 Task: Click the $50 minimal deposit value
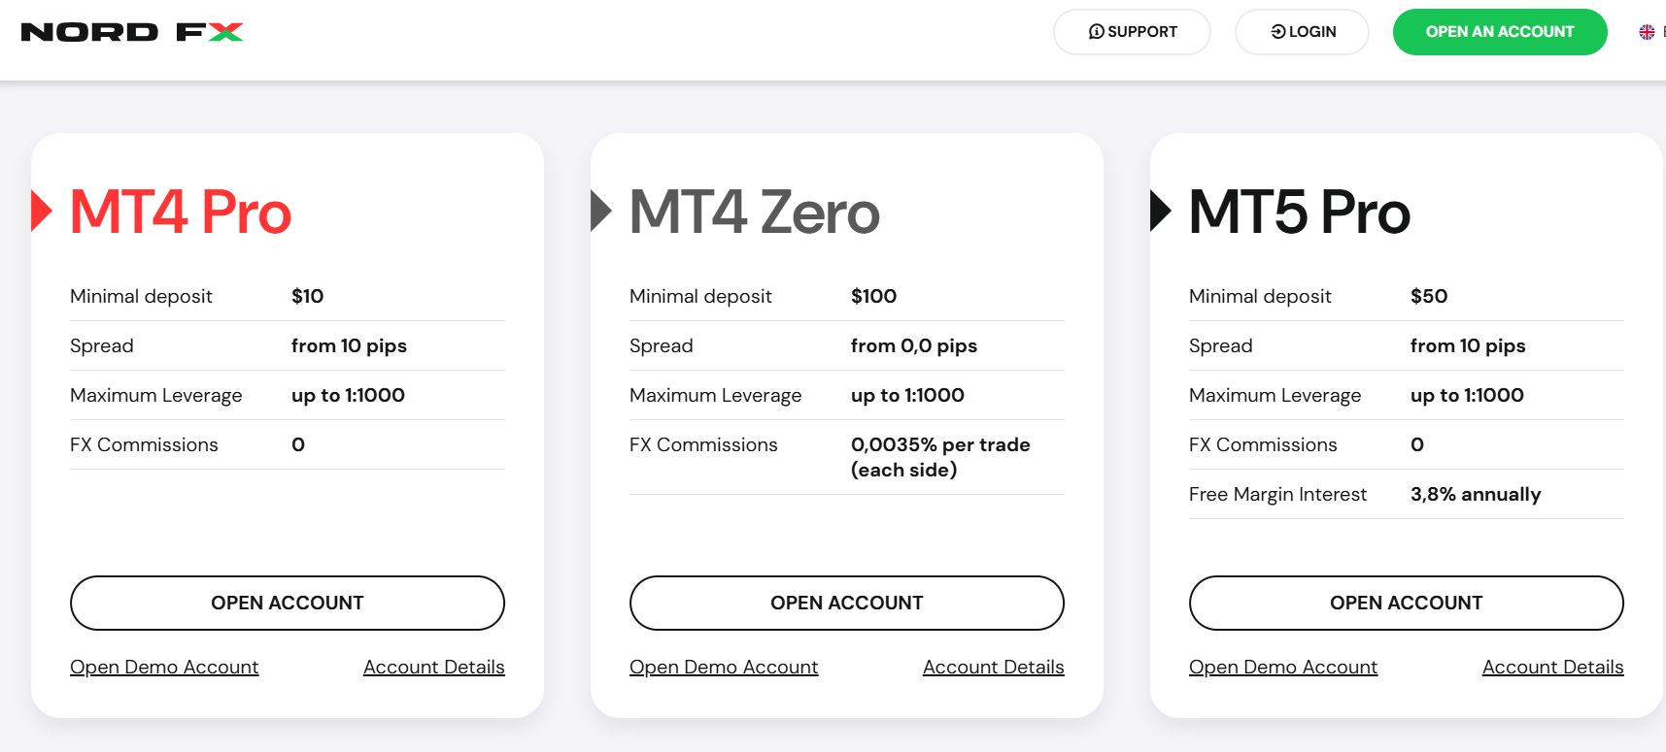pos(1429,296)
